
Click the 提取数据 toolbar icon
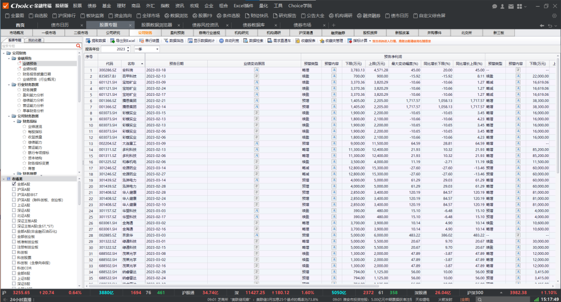(88, 41)
